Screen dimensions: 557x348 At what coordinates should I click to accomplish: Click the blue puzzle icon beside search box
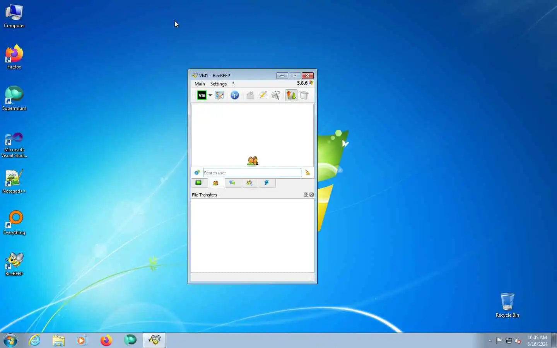pos(197,172)
